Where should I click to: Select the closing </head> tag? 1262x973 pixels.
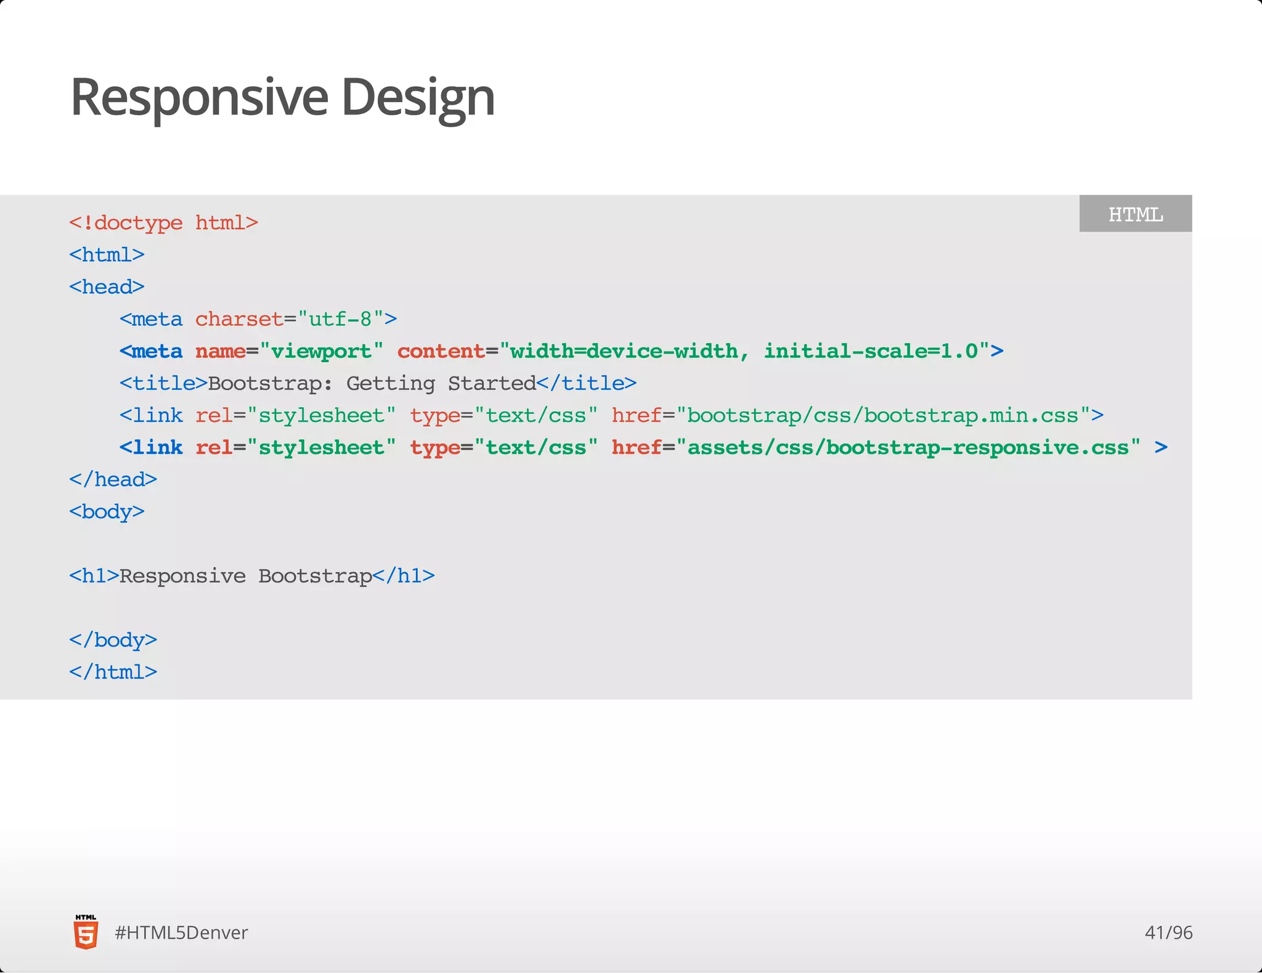tap(113, 479)
